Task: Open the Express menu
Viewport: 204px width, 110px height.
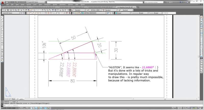Action: click(x=83, y=5)
